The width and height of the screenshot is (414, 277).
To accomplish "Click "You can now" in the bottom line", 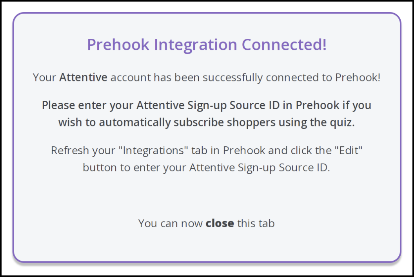I will point(171,223).
